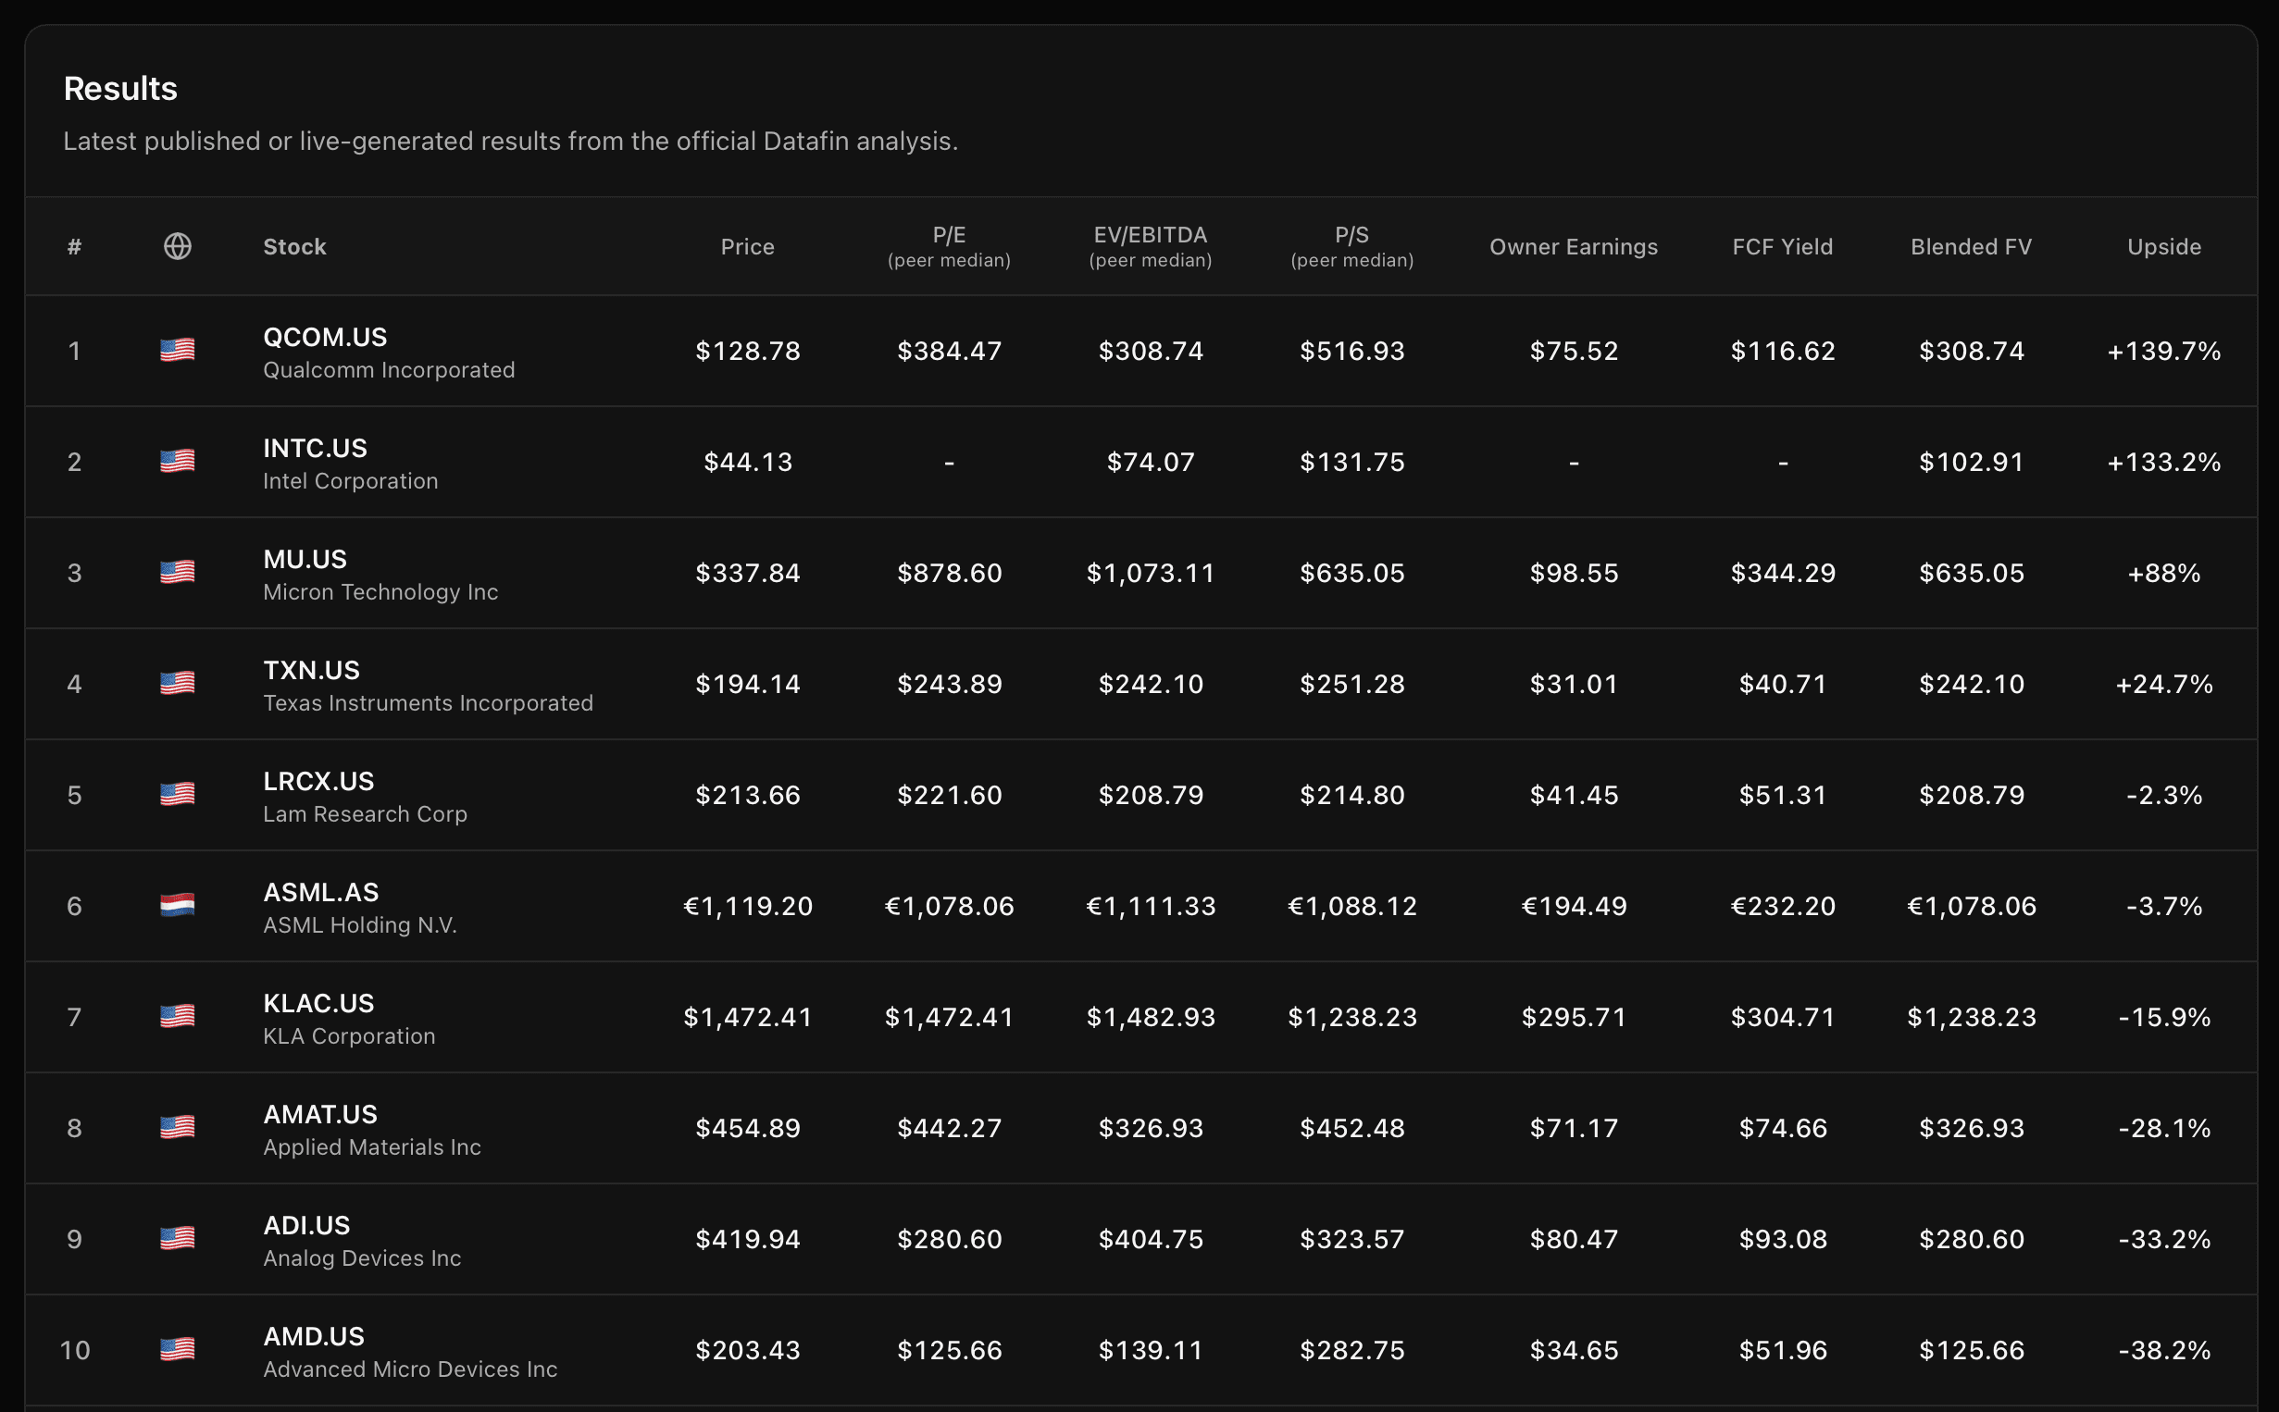Sort by the P/S peer median header

[1351, 246]
